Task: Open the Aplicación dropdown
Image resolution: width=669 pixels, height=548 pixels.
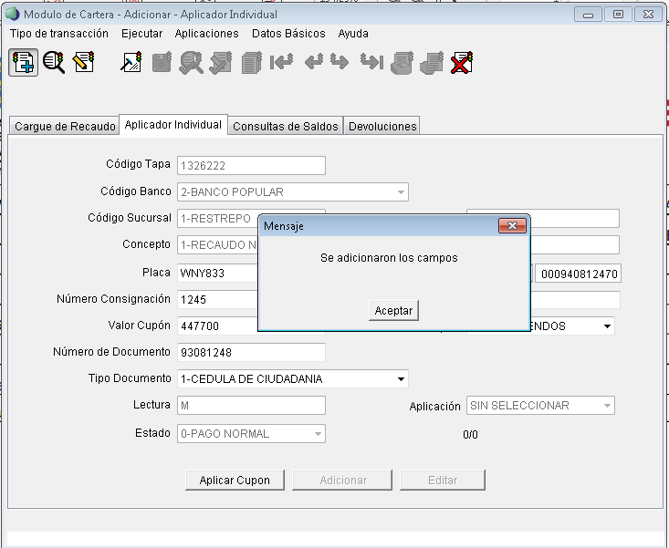Action: pos(607,406)
